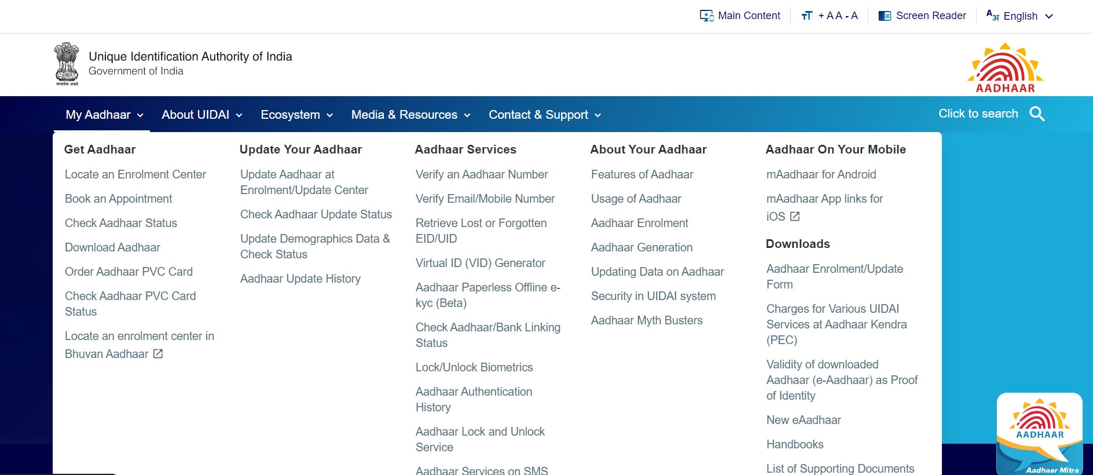Open the Aadhaar Mitra chatbot widget
The height and width of the screenshot is (475, 1093).
pyautogui.click(x=1040, y=434)
